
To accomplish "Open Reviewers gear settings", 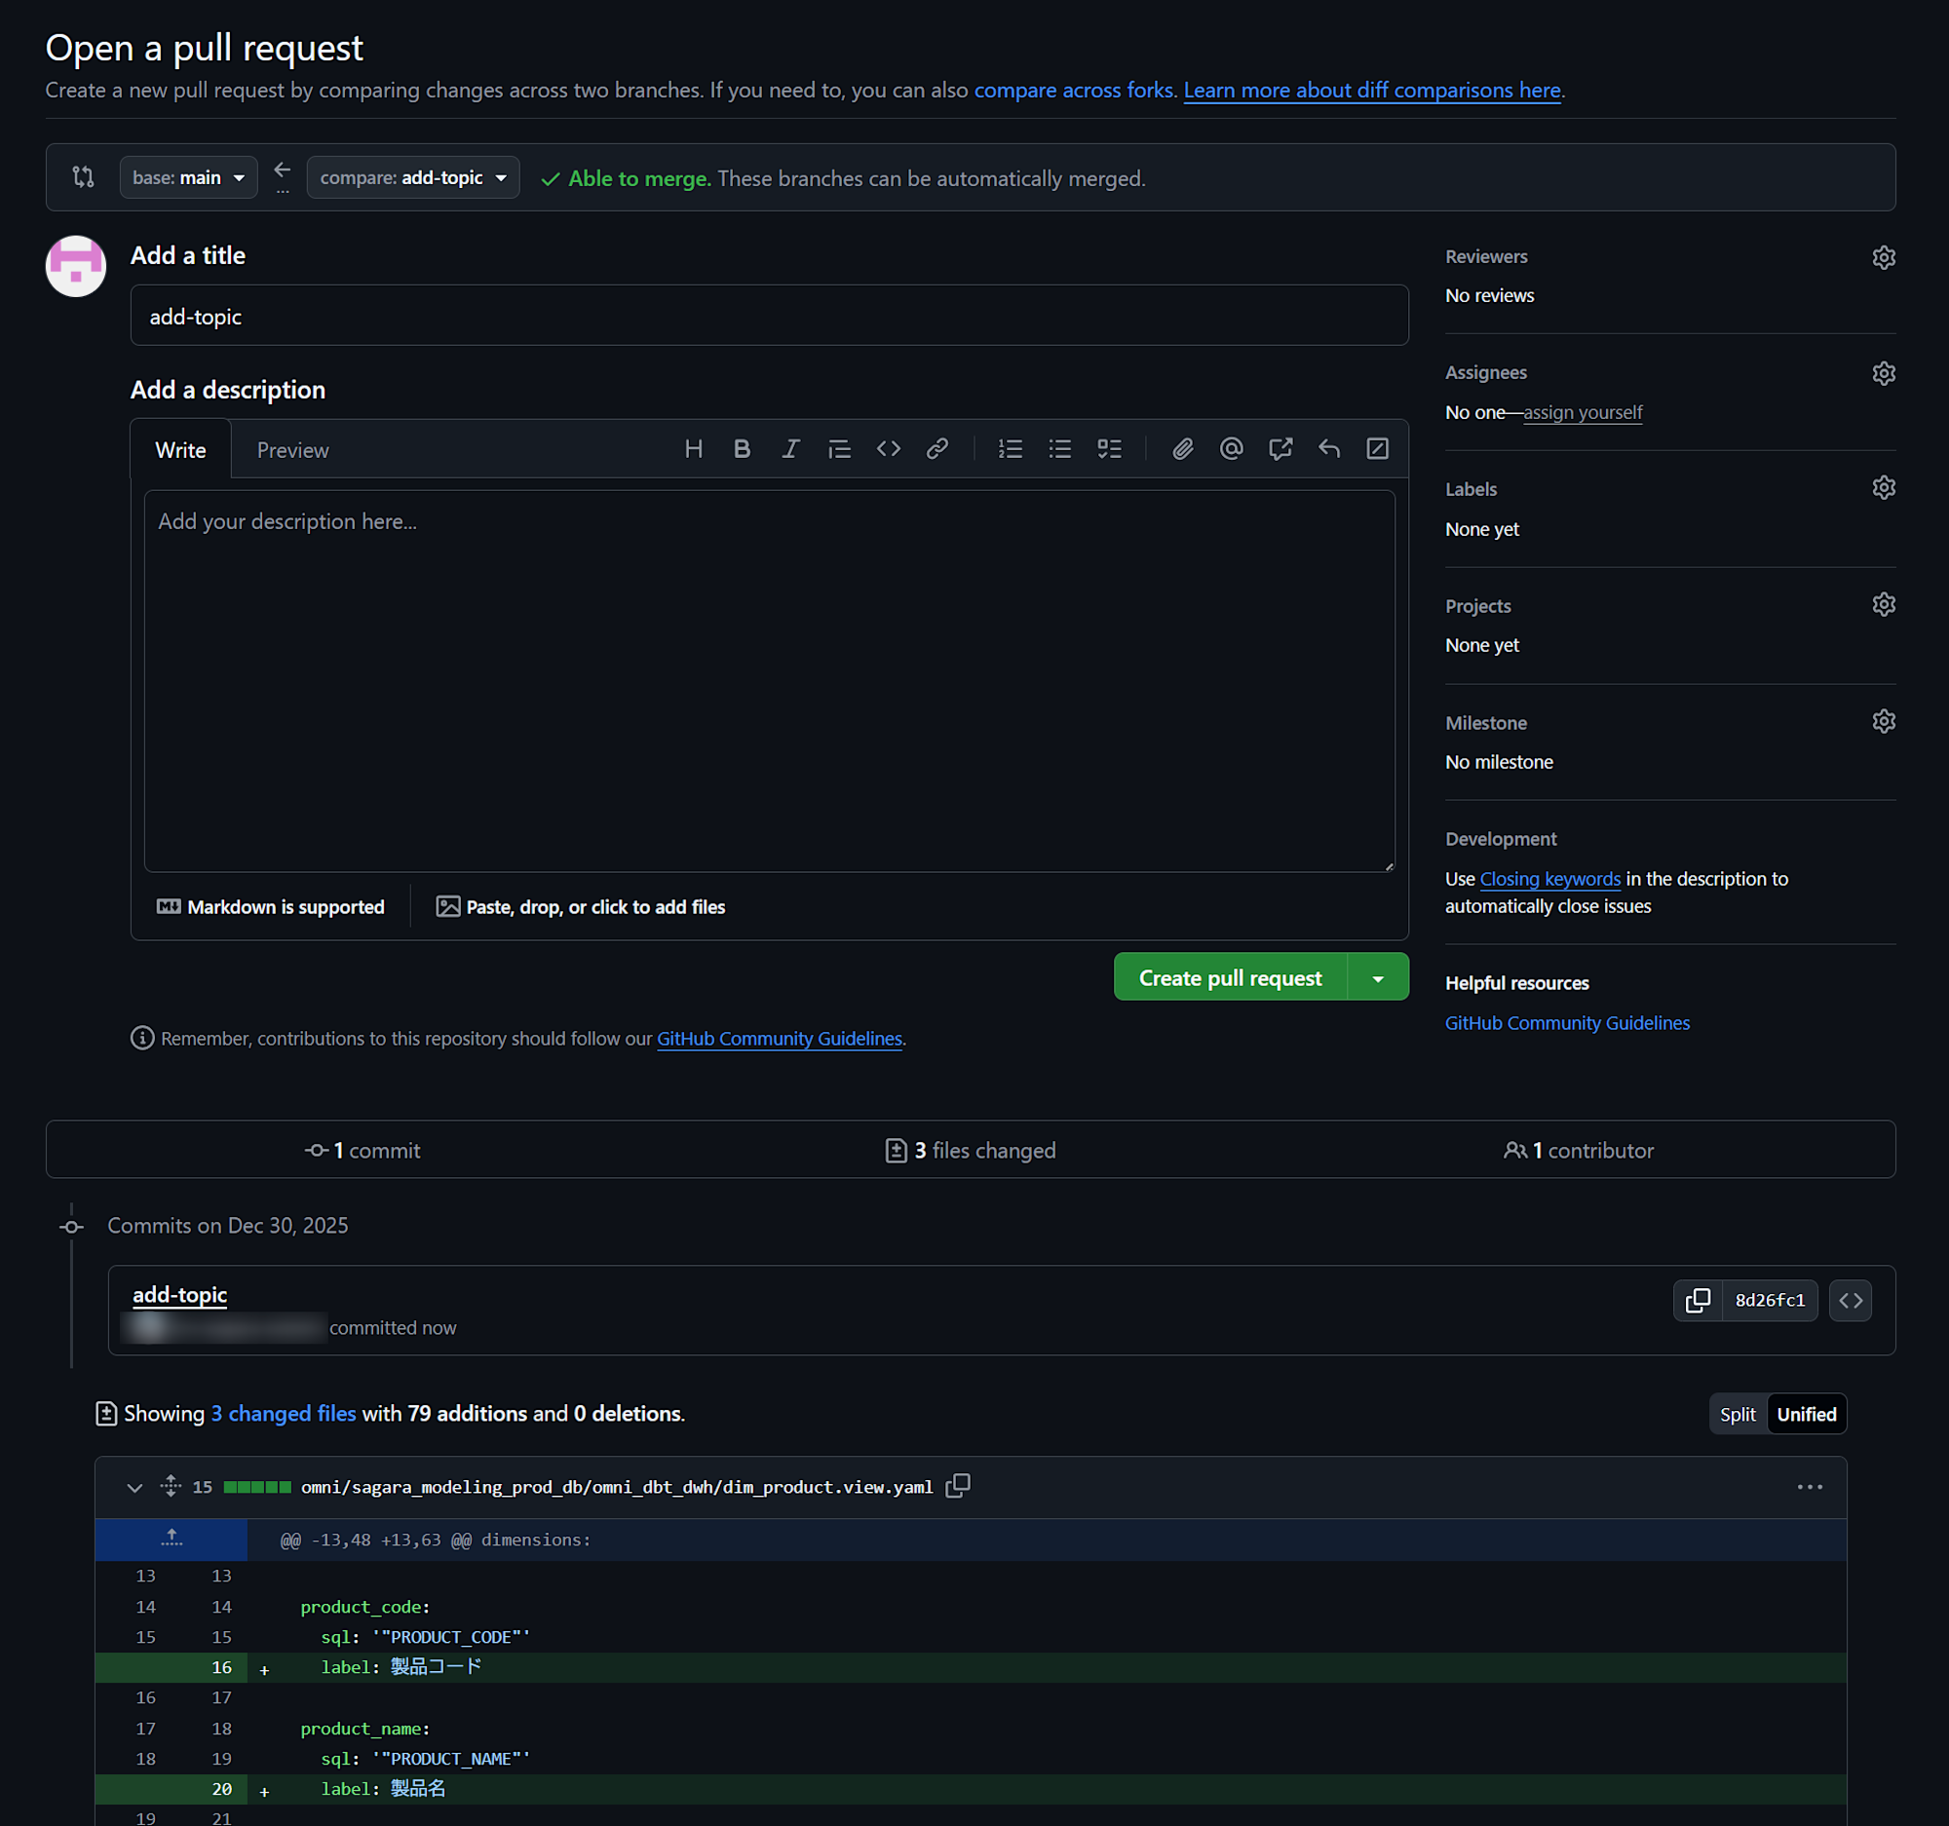I will [x=1883, y=257].
